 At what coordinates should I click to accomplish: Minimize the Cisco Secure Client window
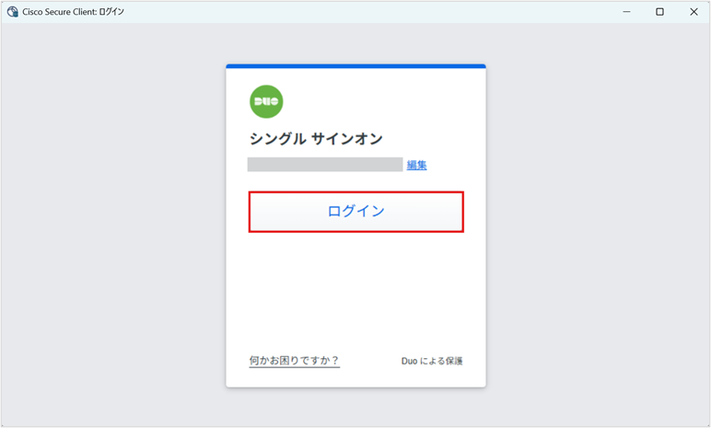coord(626,12)
